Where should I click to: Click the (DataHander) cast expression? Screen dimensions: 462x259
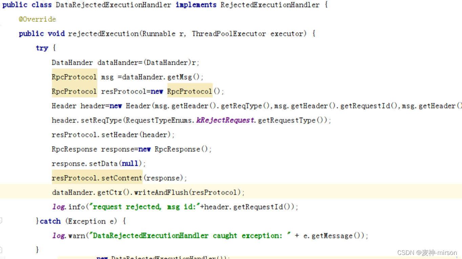pos(168,63)
